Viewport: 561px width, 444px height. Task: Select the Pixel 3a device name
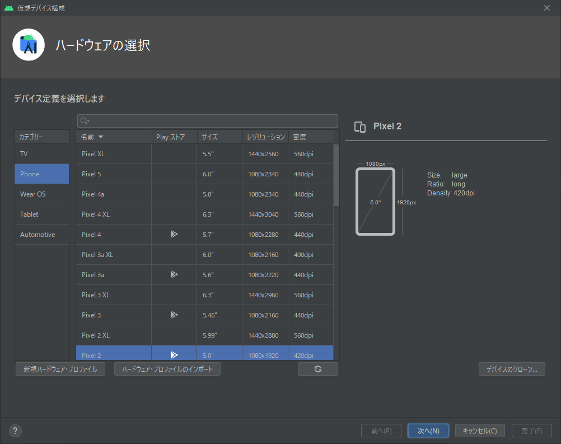[x=93, y=275]
